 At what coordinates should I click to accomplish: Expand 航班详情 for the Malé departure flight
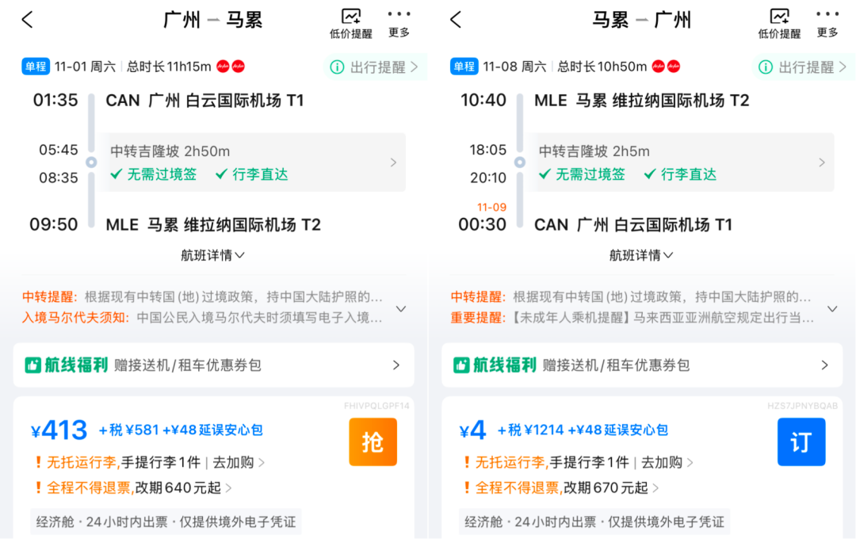(642, 255)
